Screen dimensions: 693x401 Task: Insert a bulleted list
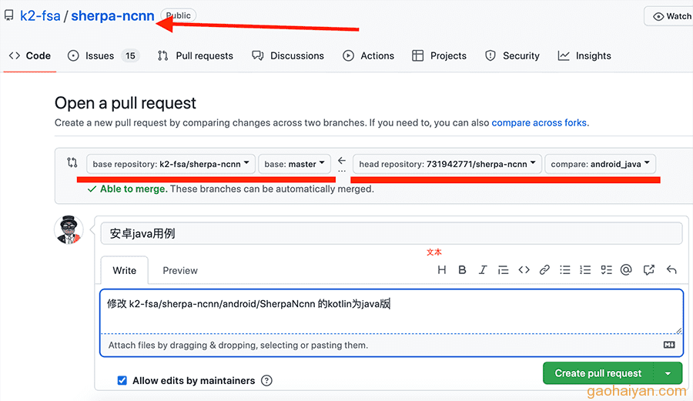tap(565, 270)
